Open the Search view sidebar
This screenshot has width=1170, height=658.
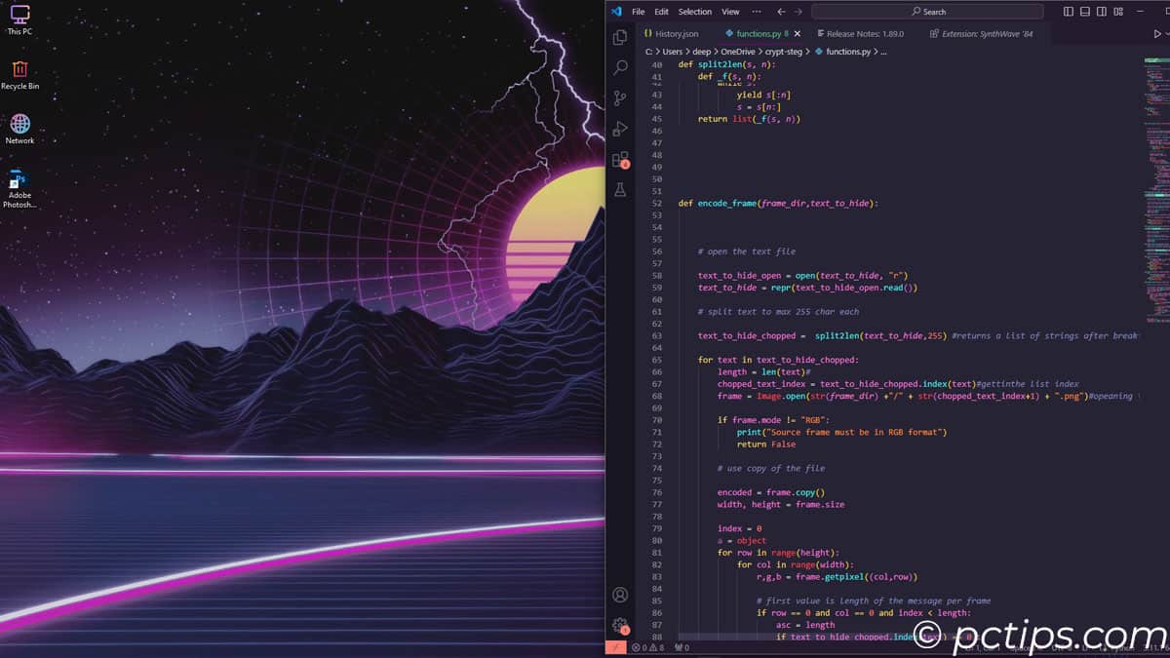click(x=620, y=67)
